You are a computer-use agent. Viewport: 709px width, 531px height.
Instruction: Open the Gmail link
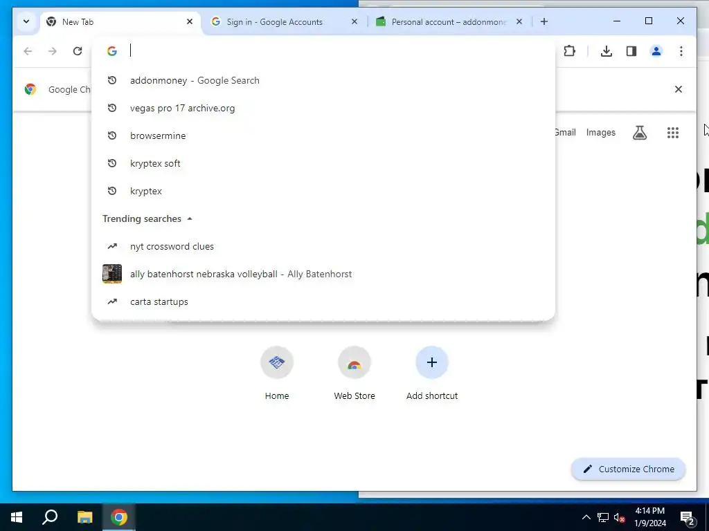point(565,132)
